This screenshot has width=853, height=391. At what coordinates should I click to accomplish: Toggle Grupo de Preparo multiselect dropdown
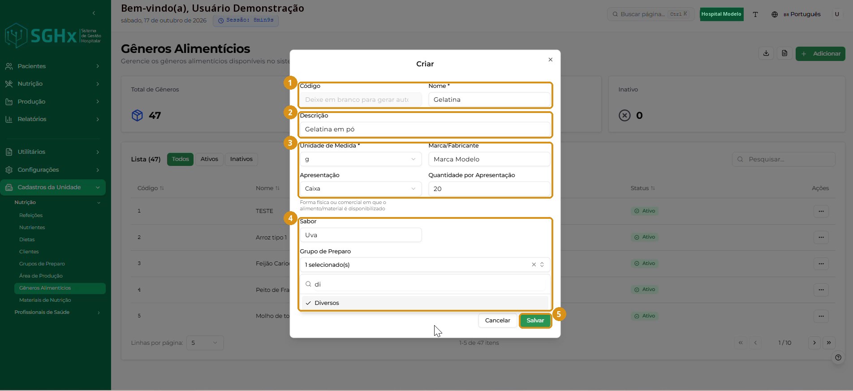pos(425,265)
